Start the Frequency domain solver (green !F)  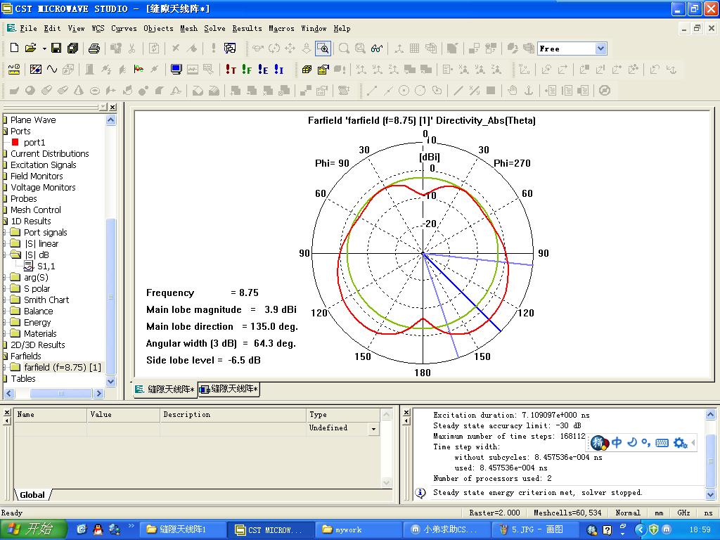(247, 70)
